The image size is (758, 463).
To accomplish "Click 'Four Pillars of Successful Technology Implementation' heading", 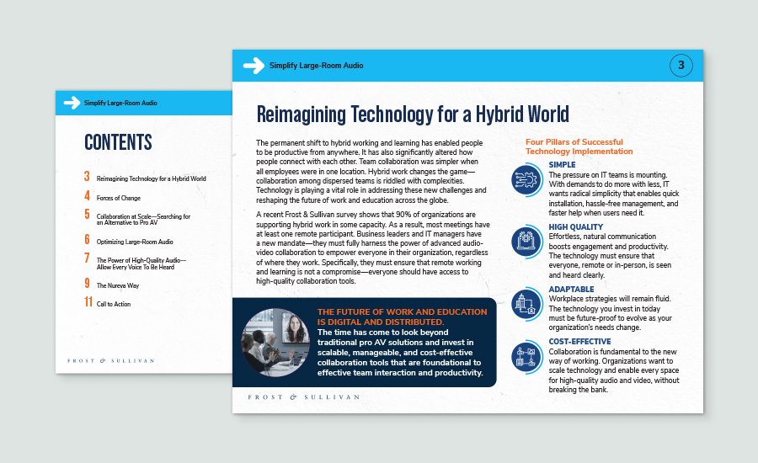I will [x=579, y=146].
